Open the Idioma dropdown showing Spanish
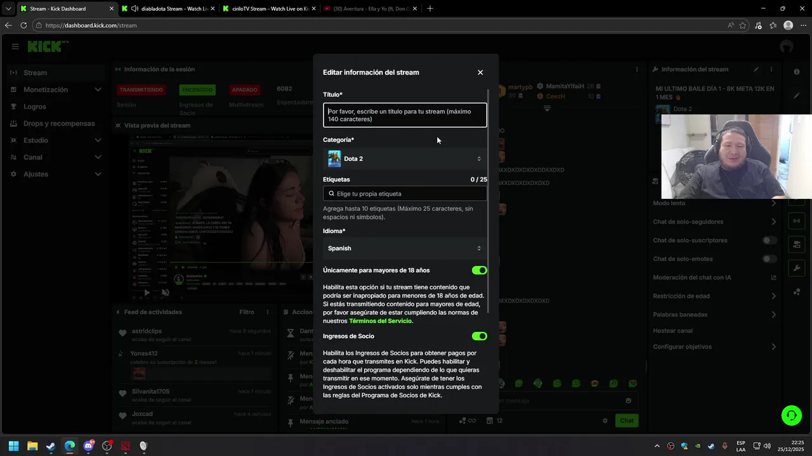Screen dimensions: 812x456 [405, 248]
